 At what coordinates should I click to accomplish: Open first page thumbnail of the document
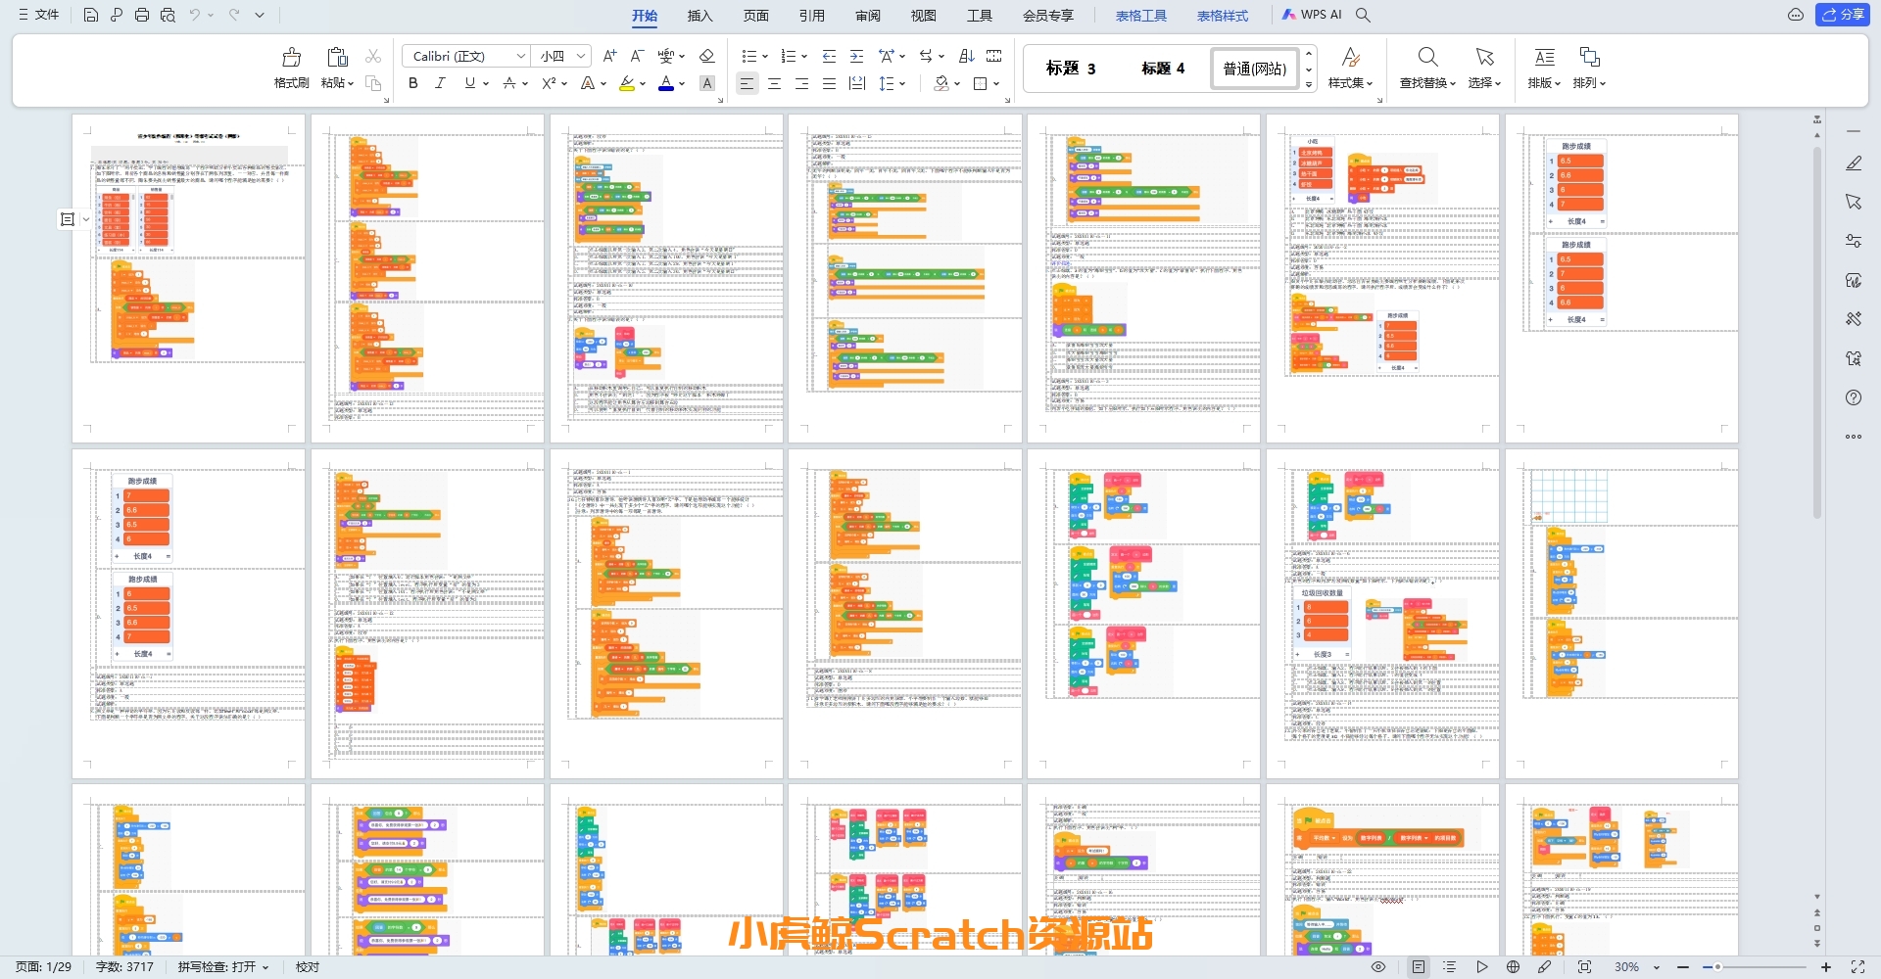pyautogui.click(x=188, y=278)
